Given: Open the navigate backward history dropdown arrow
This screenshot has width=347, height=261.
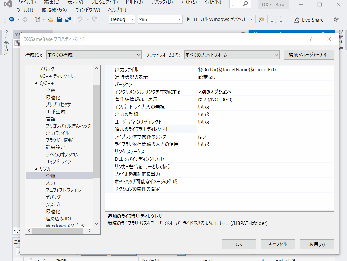Looking at the screenshot, I should click(x=18, y=19).
